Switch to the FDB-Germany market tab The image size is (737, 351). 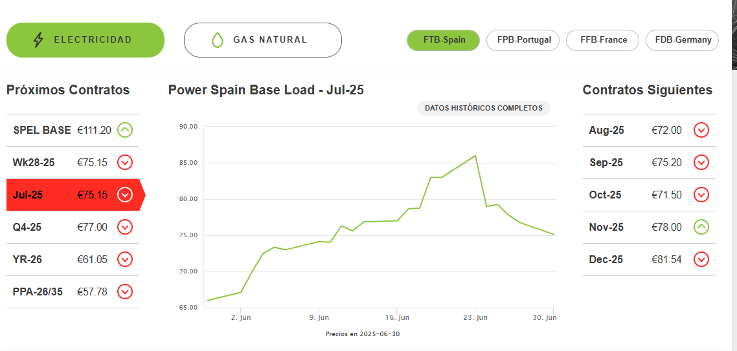click(683, 40)
